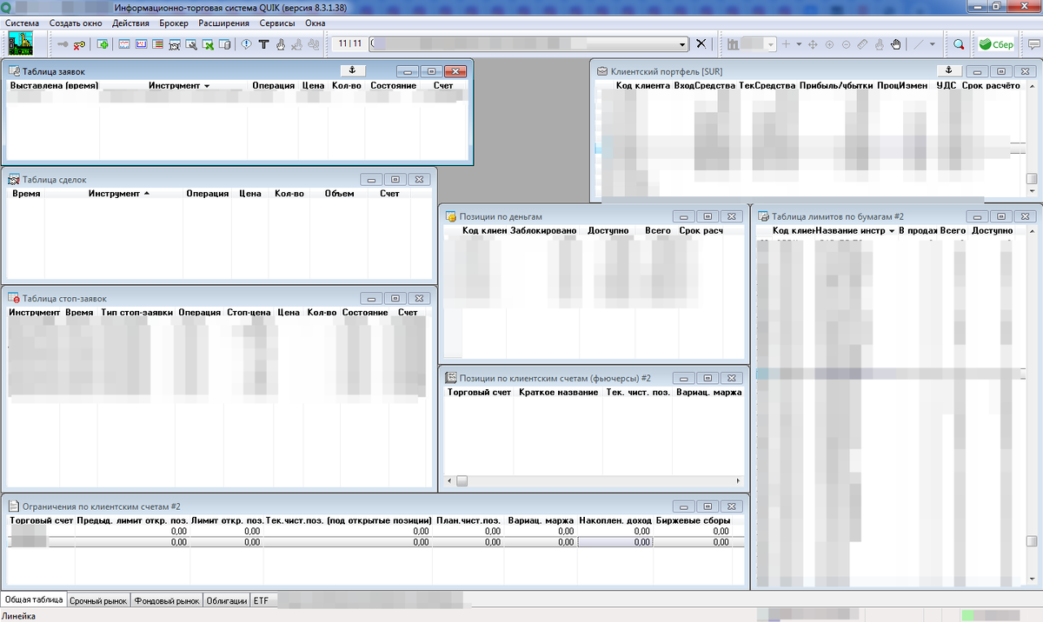Expand dropdown arrow next to line tool
This screenshot has height=622, width=1043.
[932, 44]
